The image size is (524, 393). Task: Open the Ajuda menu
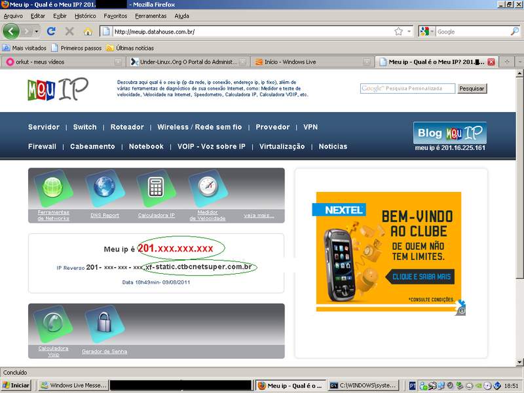[182, 16]
